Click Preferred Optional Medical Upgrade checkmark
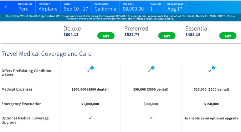The image size is (241, 132). tap(151, 118)
